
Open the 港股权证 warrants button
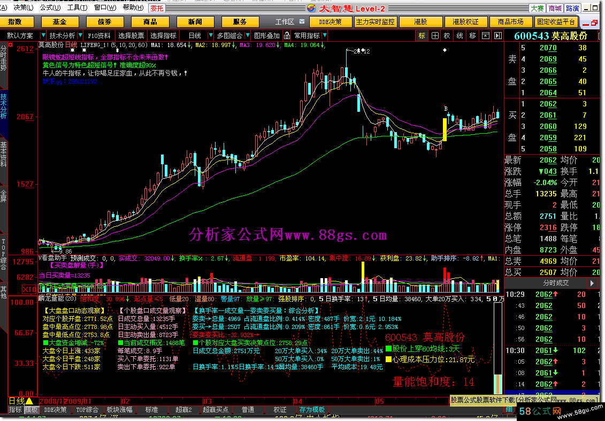click(465, 21)
